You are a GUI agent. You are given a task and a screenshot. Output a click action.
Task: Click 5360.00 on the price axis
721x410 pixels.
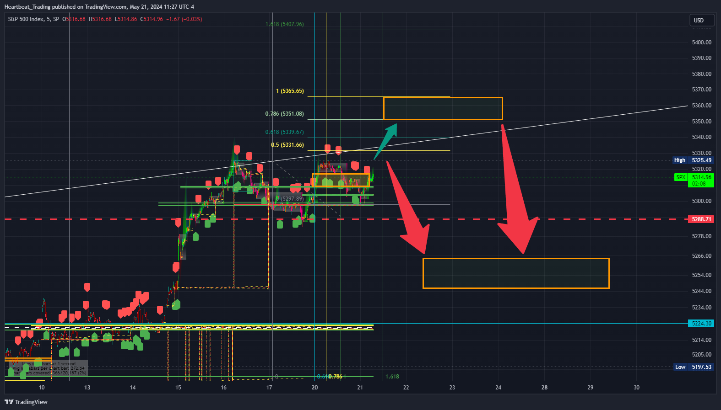tap(702, 106)
